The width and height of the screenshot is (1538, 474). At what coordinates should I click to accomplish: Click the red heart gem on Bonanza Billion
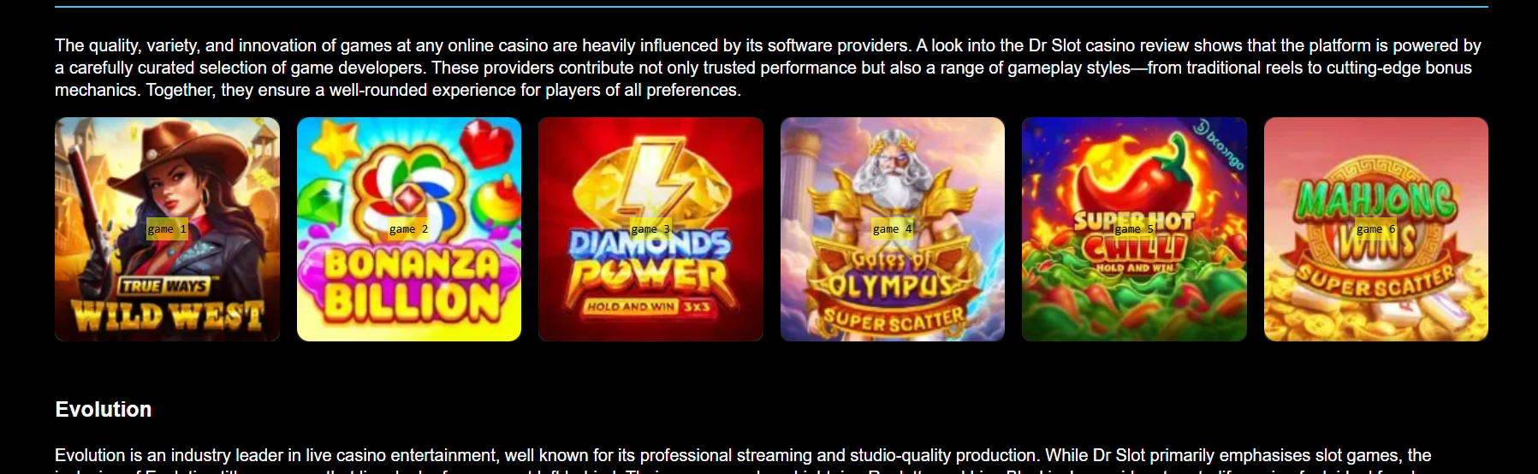click(486, 144)
